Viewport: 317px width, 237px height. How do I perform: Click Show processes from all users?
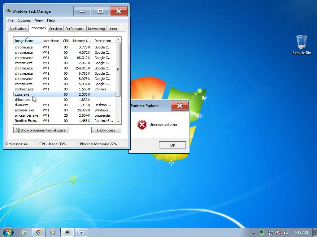41,130
